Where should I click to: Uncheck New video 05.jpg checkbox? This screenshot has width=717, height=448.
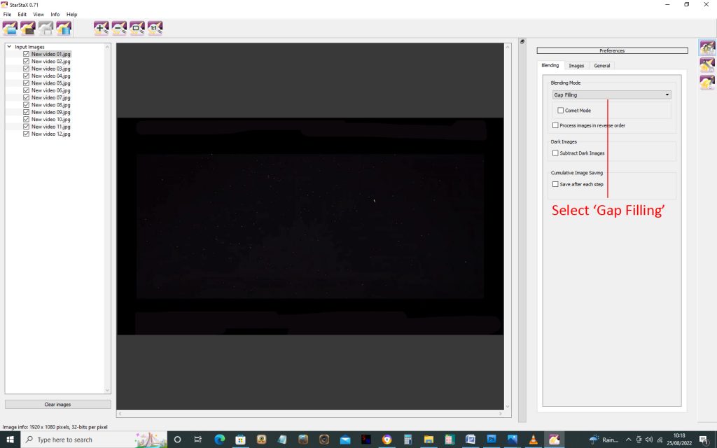click(26, 83)
